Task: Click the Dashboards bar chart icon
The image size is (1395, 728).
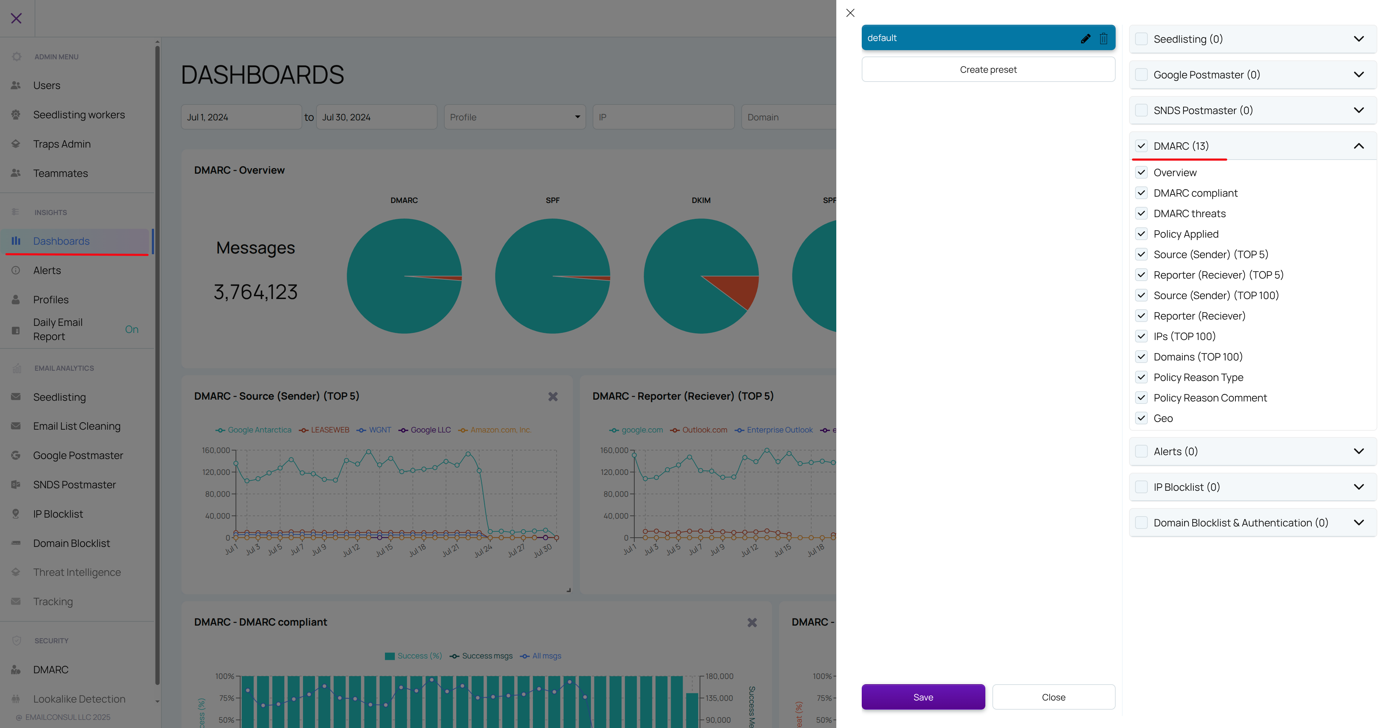Action: tap(16, 241)
